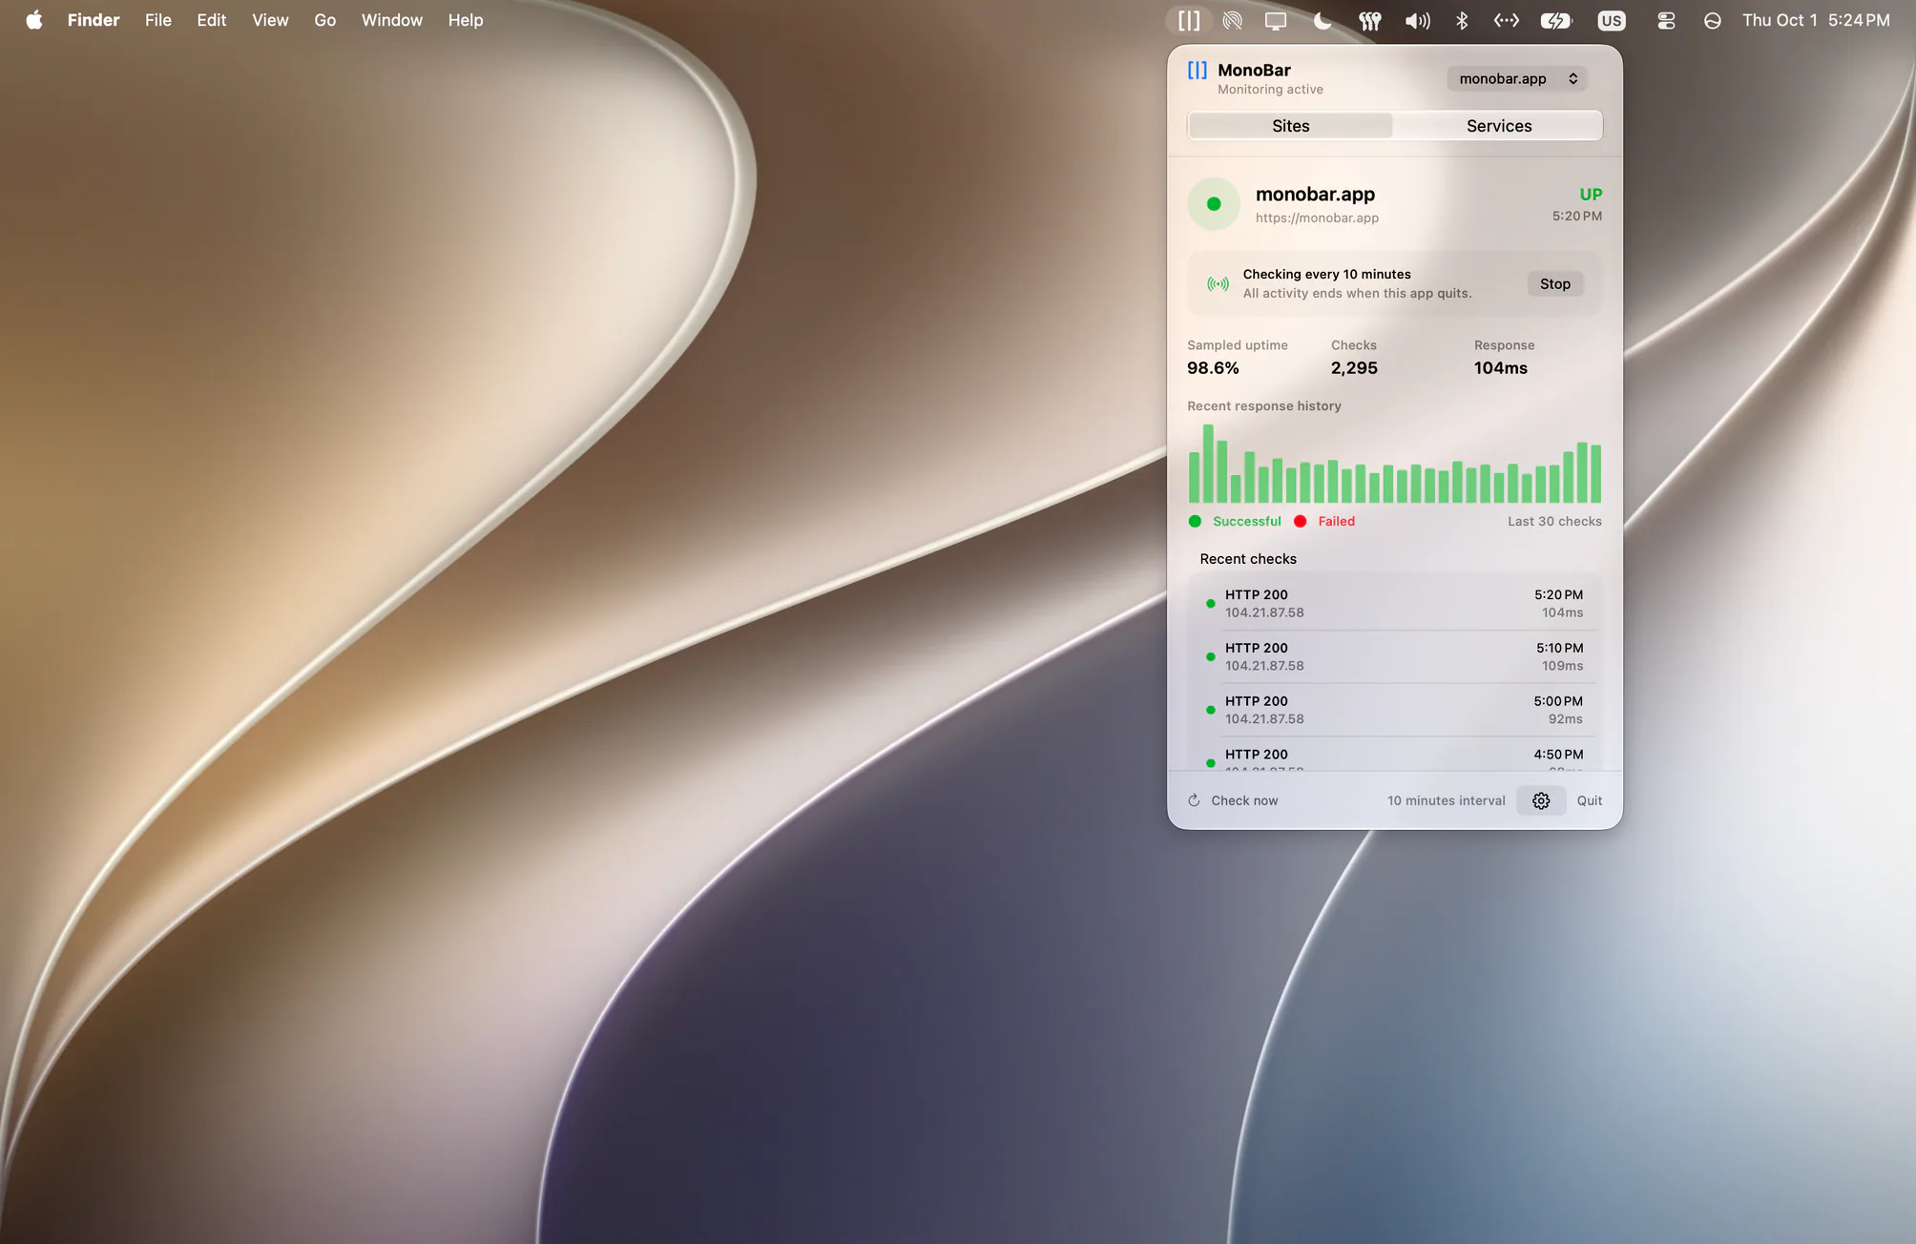Viewport: 1916px width, 1244px height.
Task: Click the tallest bar in response history chart
Action: tap(1208, 464)
